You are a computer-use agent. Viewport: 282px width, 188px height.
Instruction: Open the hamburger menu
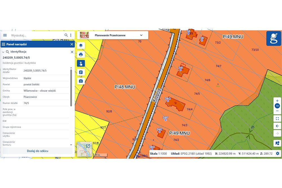coord(5,35)
